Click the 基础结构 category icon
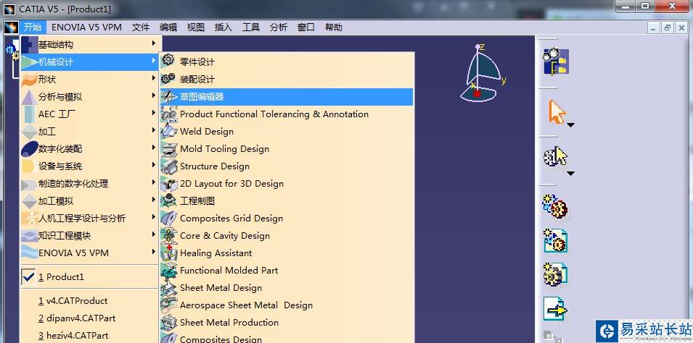Viewport: 693px width, 343px height. [x=29, y=45]
